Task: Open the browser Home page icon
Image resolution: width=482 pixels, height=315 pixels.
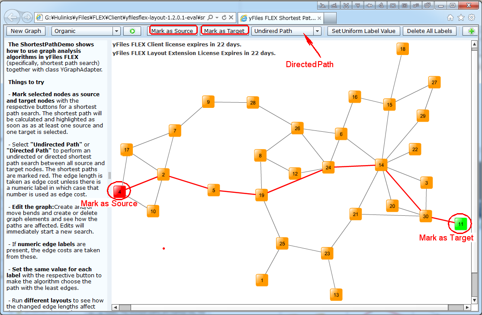Action: click(450, 18)
